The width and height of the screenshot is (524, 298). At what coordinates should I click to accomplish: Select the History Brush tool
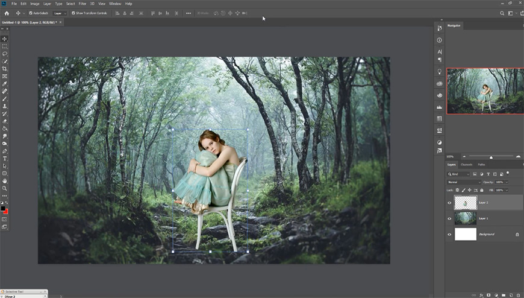click(x=5, y=114)
